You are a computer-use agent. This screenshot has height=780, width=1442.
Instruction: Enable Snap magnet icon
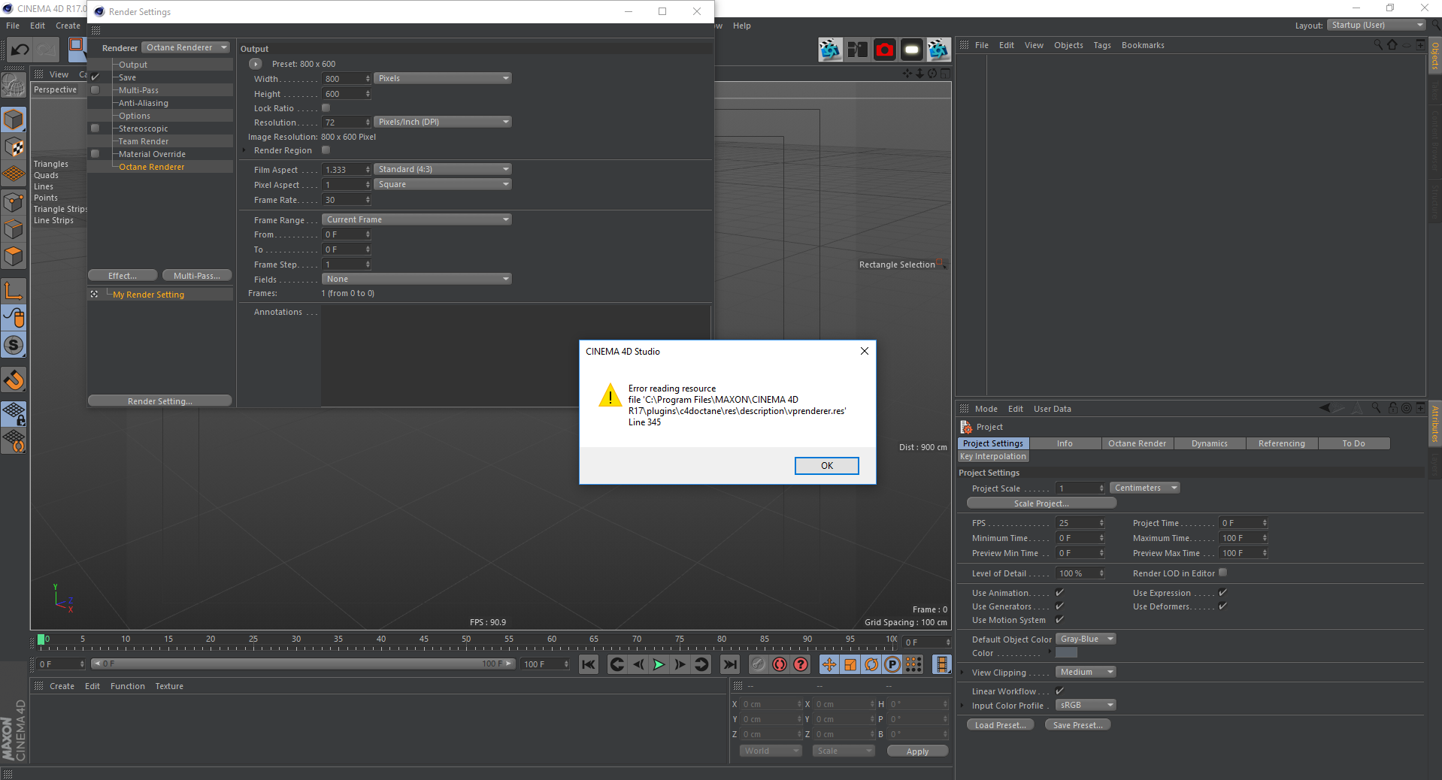(x=14, y=379)
